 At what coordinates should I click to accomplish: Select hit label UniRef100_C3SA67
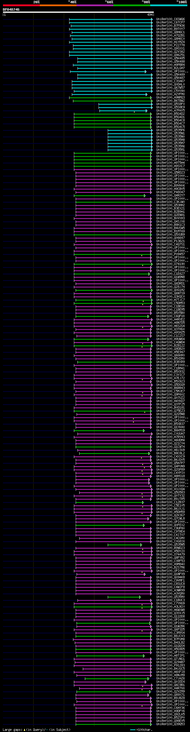click(170, 81)
